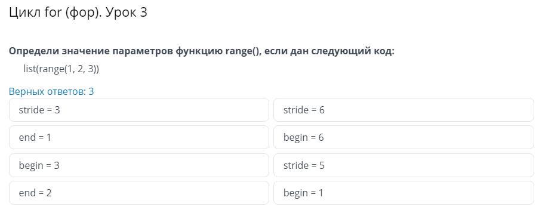
Task: Click the word 'for' in the heading
Action: (53, 13)
